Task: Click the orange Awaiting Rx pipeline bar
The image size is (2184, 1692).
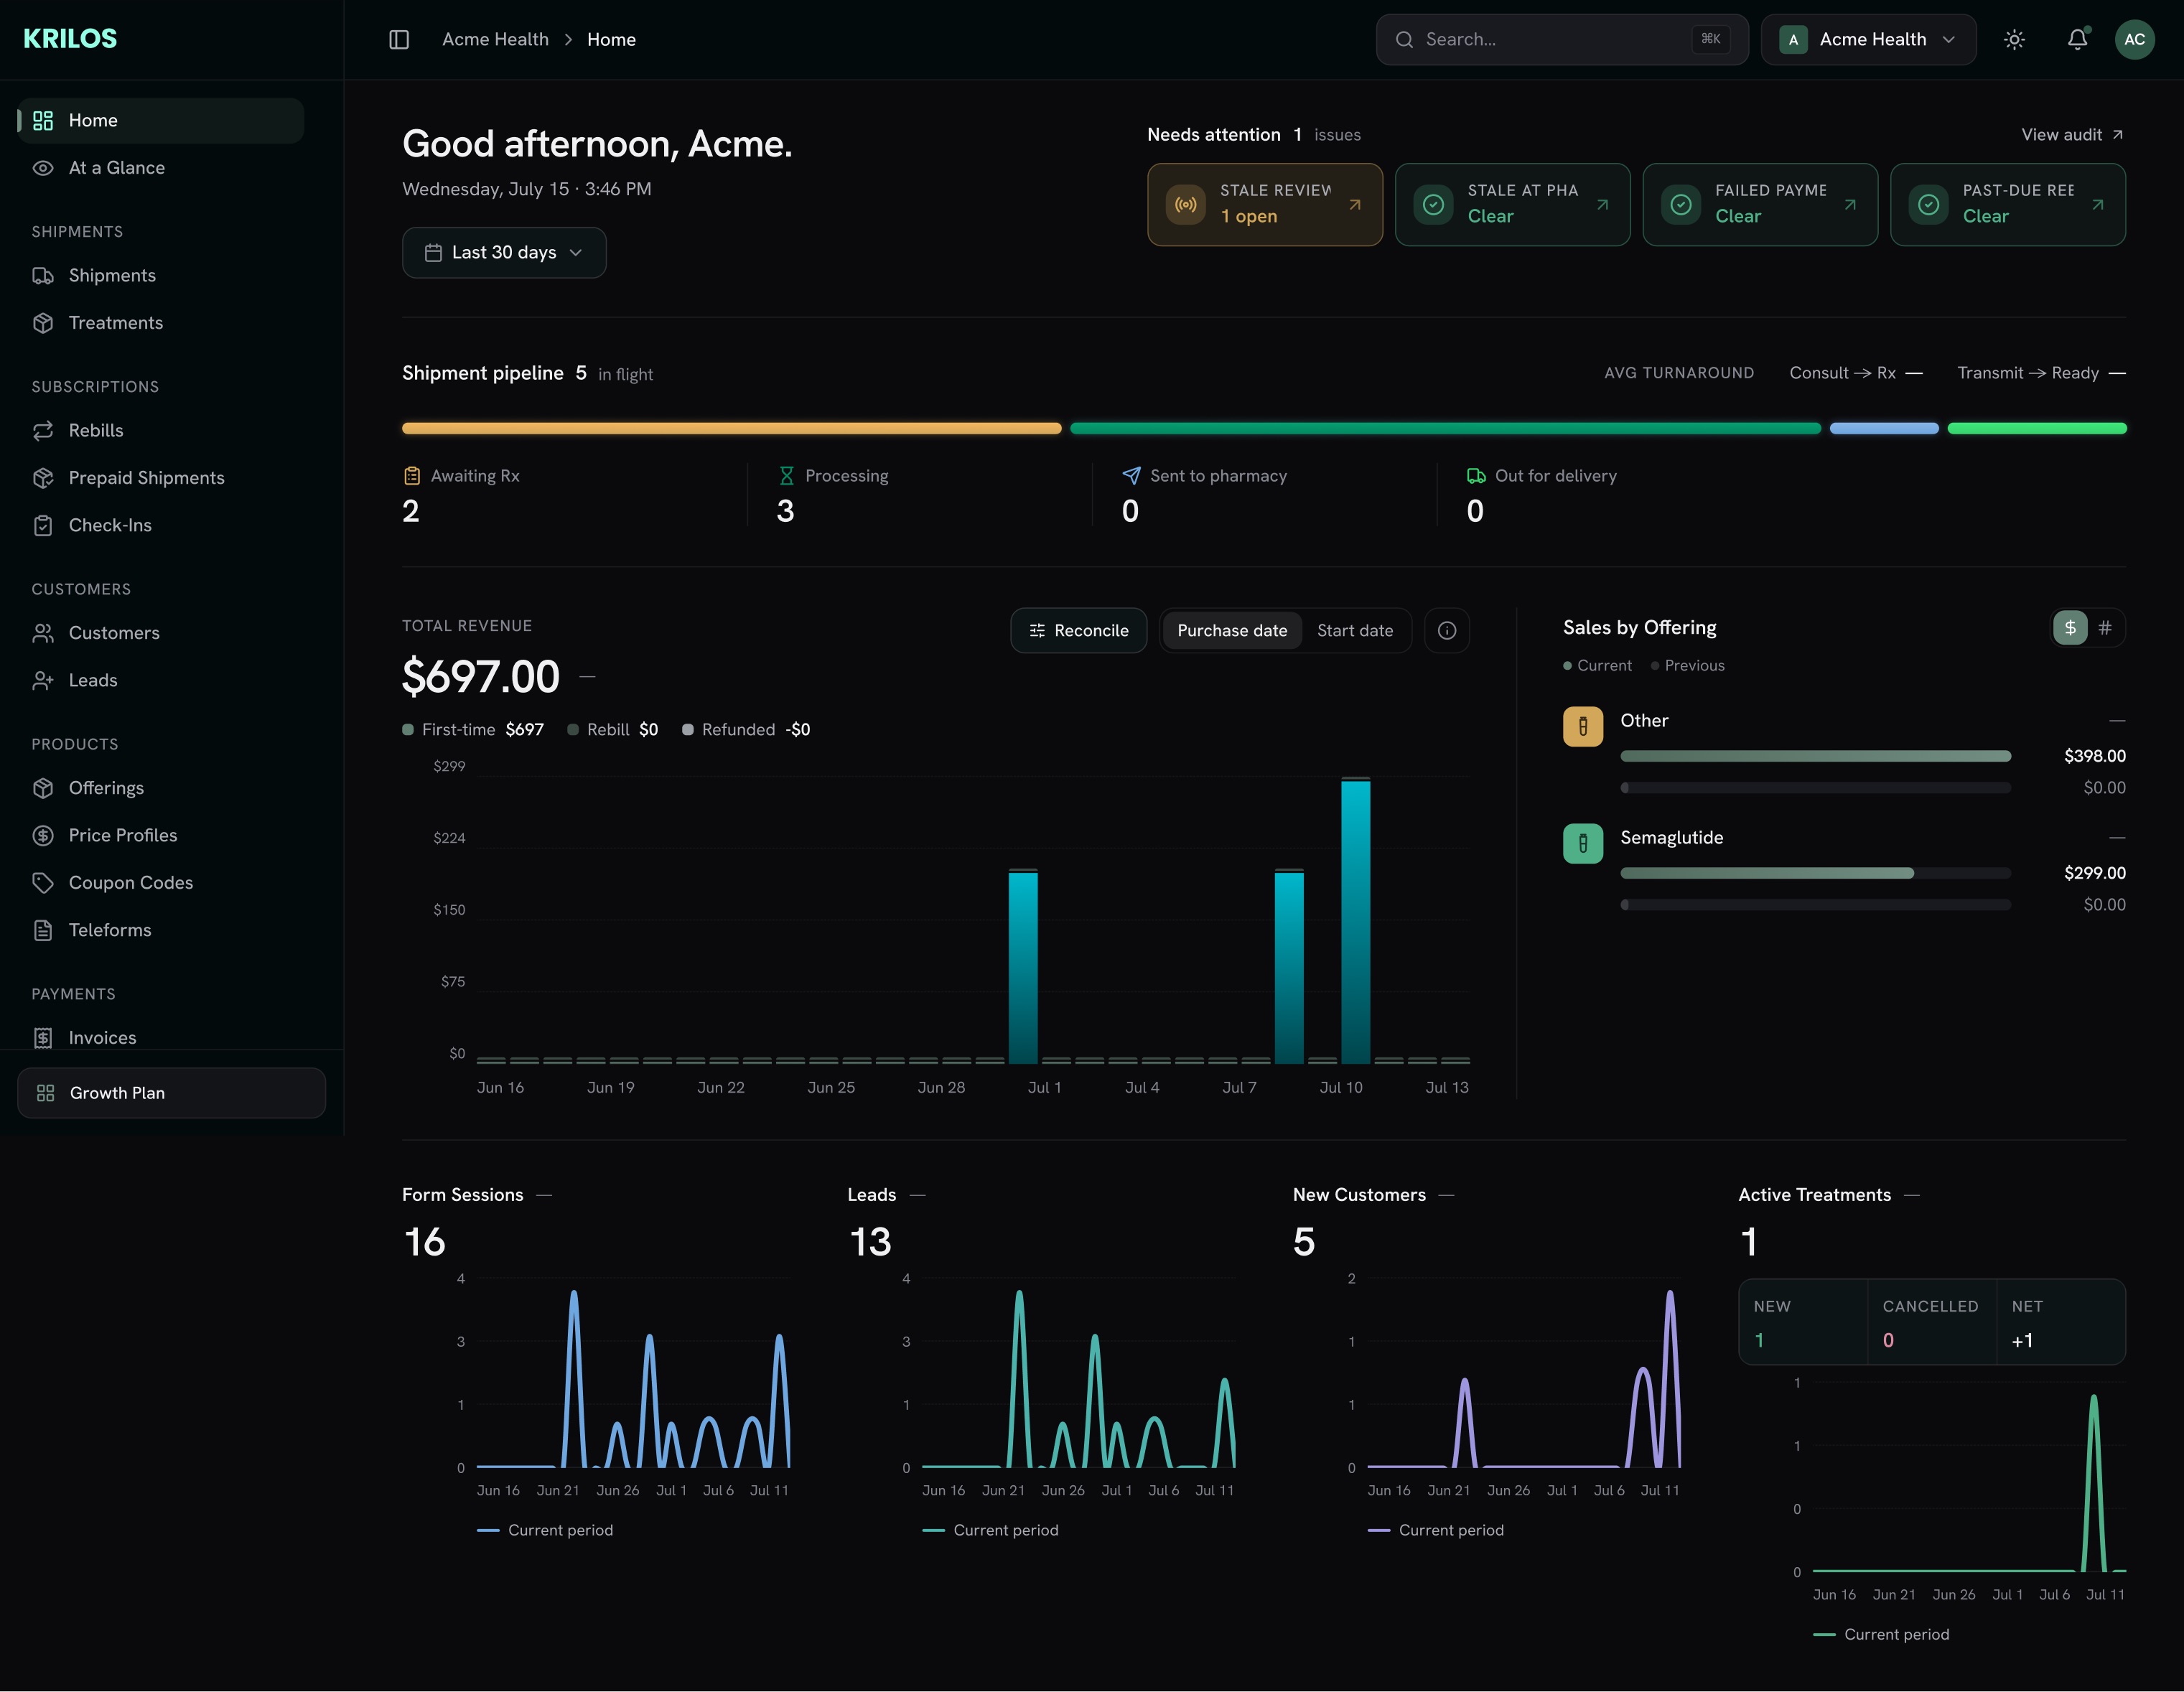Action: click(732, 428)
